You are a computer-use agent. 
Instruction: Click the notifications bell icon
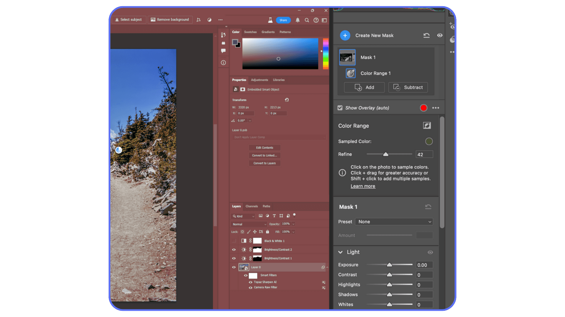point(298,20)
